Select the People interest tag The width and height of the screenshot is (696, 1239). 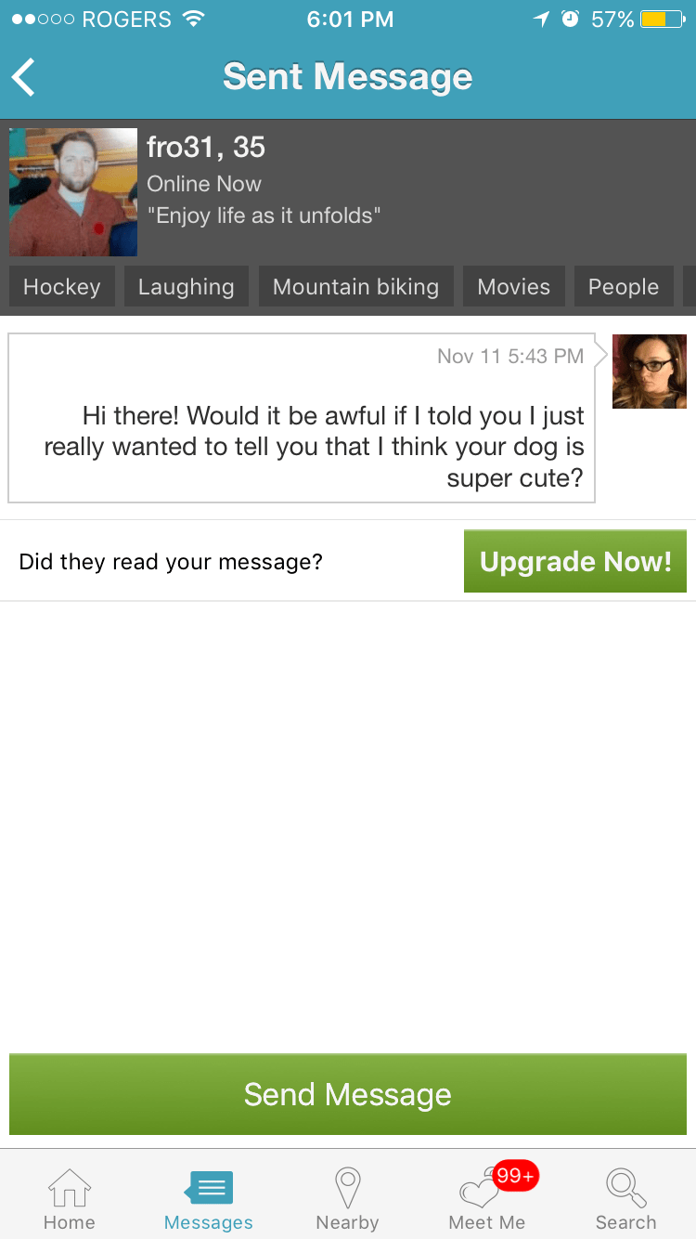624,287
